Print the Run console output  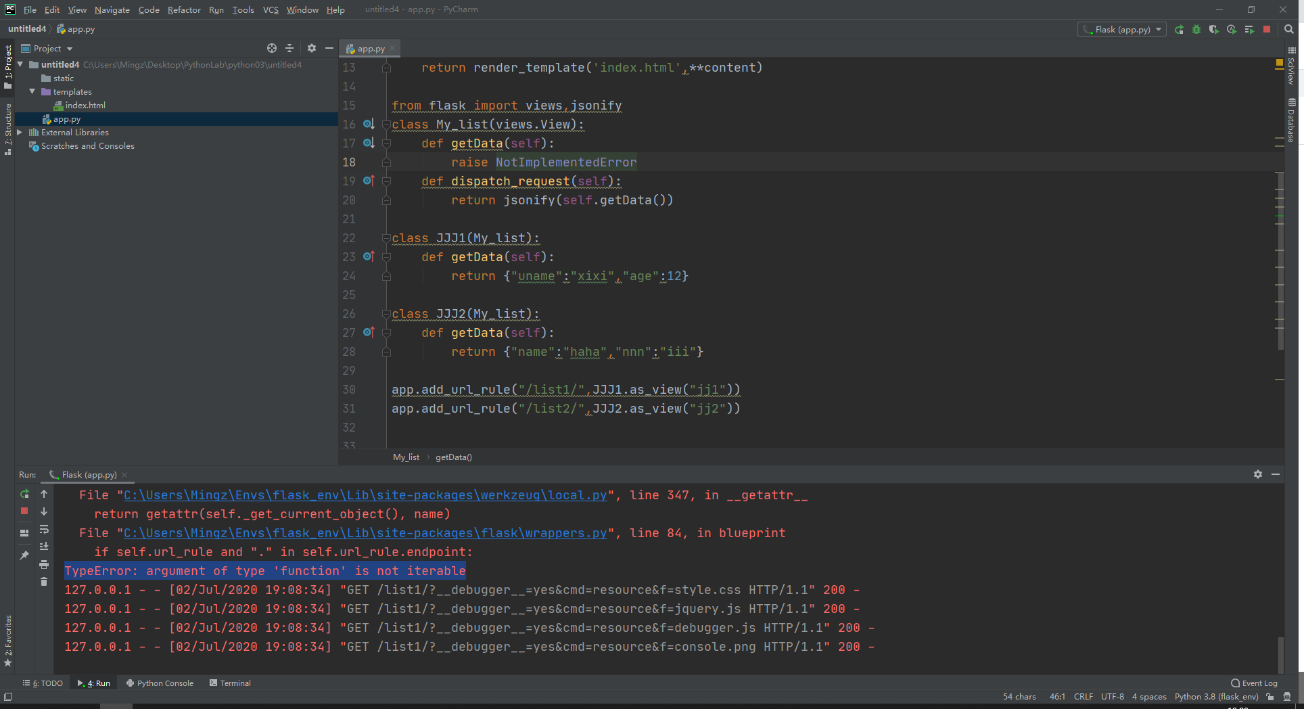[x=44, y=564]
